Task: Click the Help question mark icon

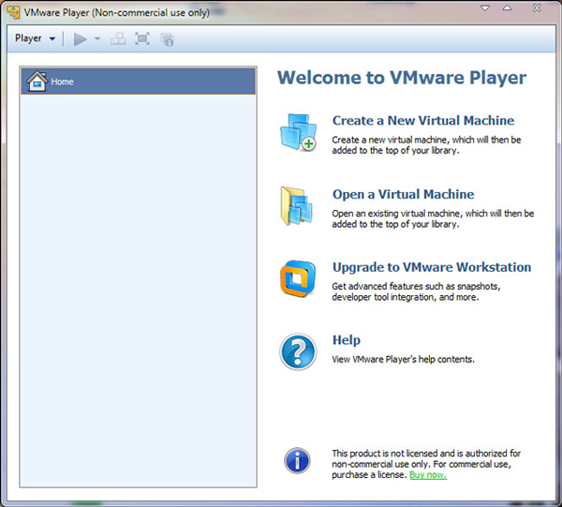Action: coord(298,351)
